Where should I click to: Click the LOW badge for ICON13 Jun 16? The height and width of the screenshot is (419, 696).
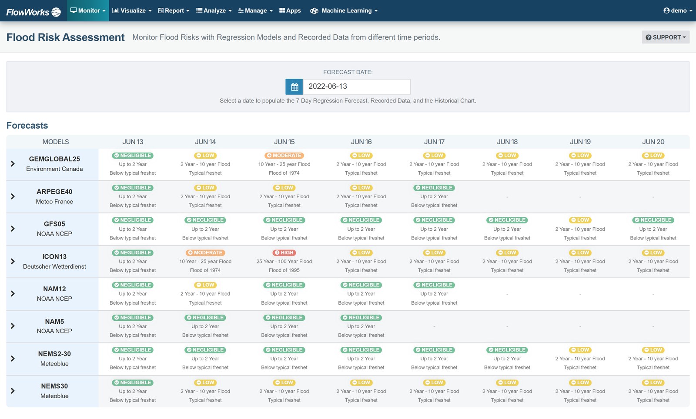pyautogui.click(x=361, y=253)
